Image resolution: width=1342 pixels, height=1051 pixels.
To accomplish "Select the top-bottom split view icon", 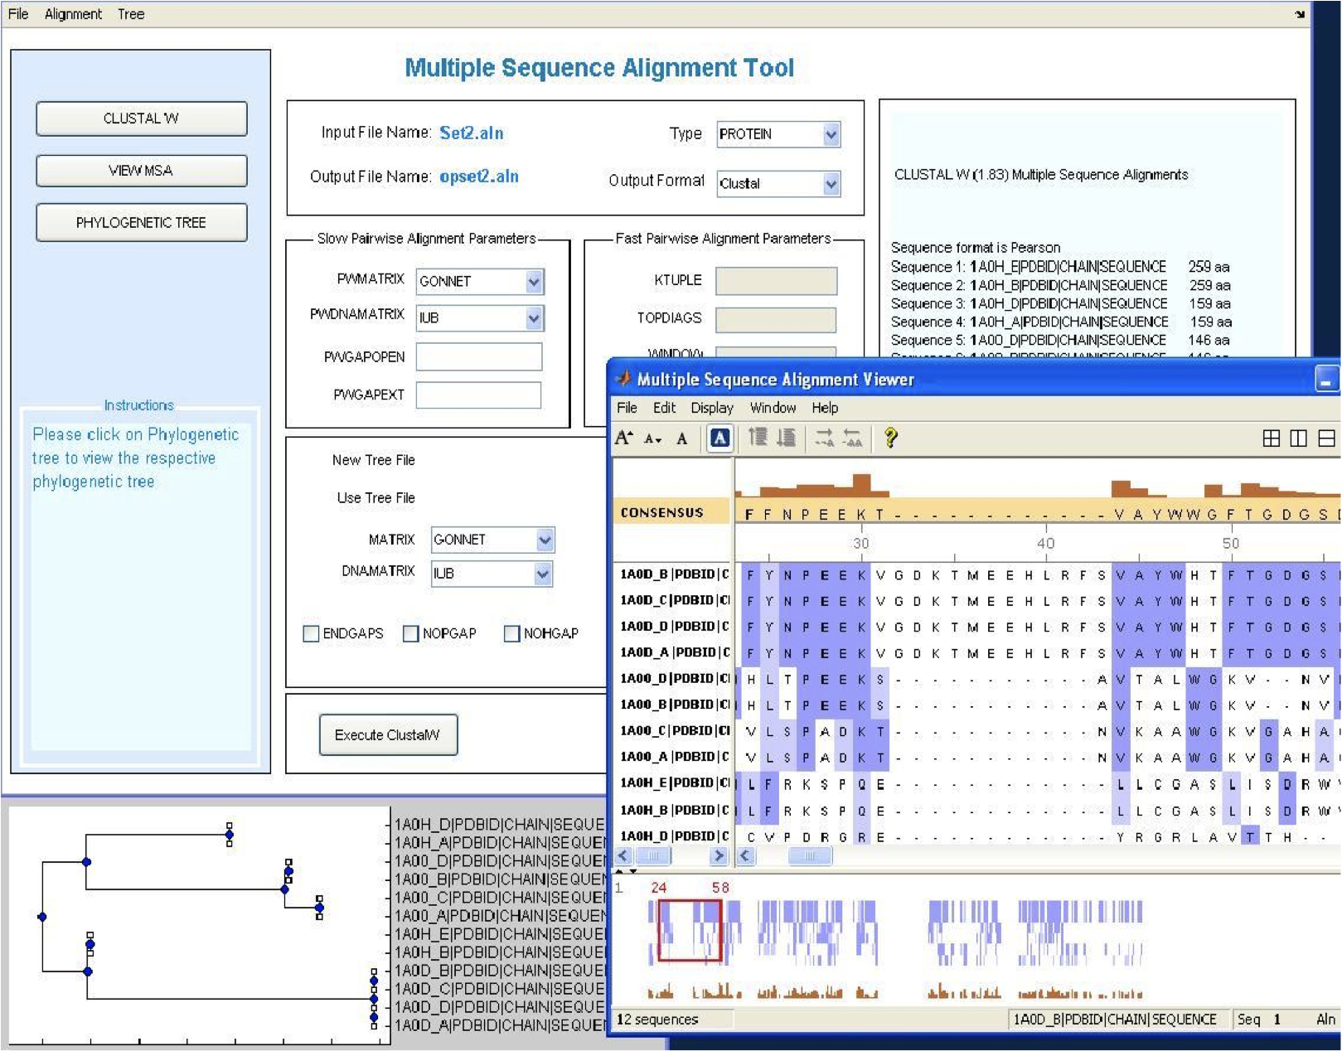I will 1326,438.
